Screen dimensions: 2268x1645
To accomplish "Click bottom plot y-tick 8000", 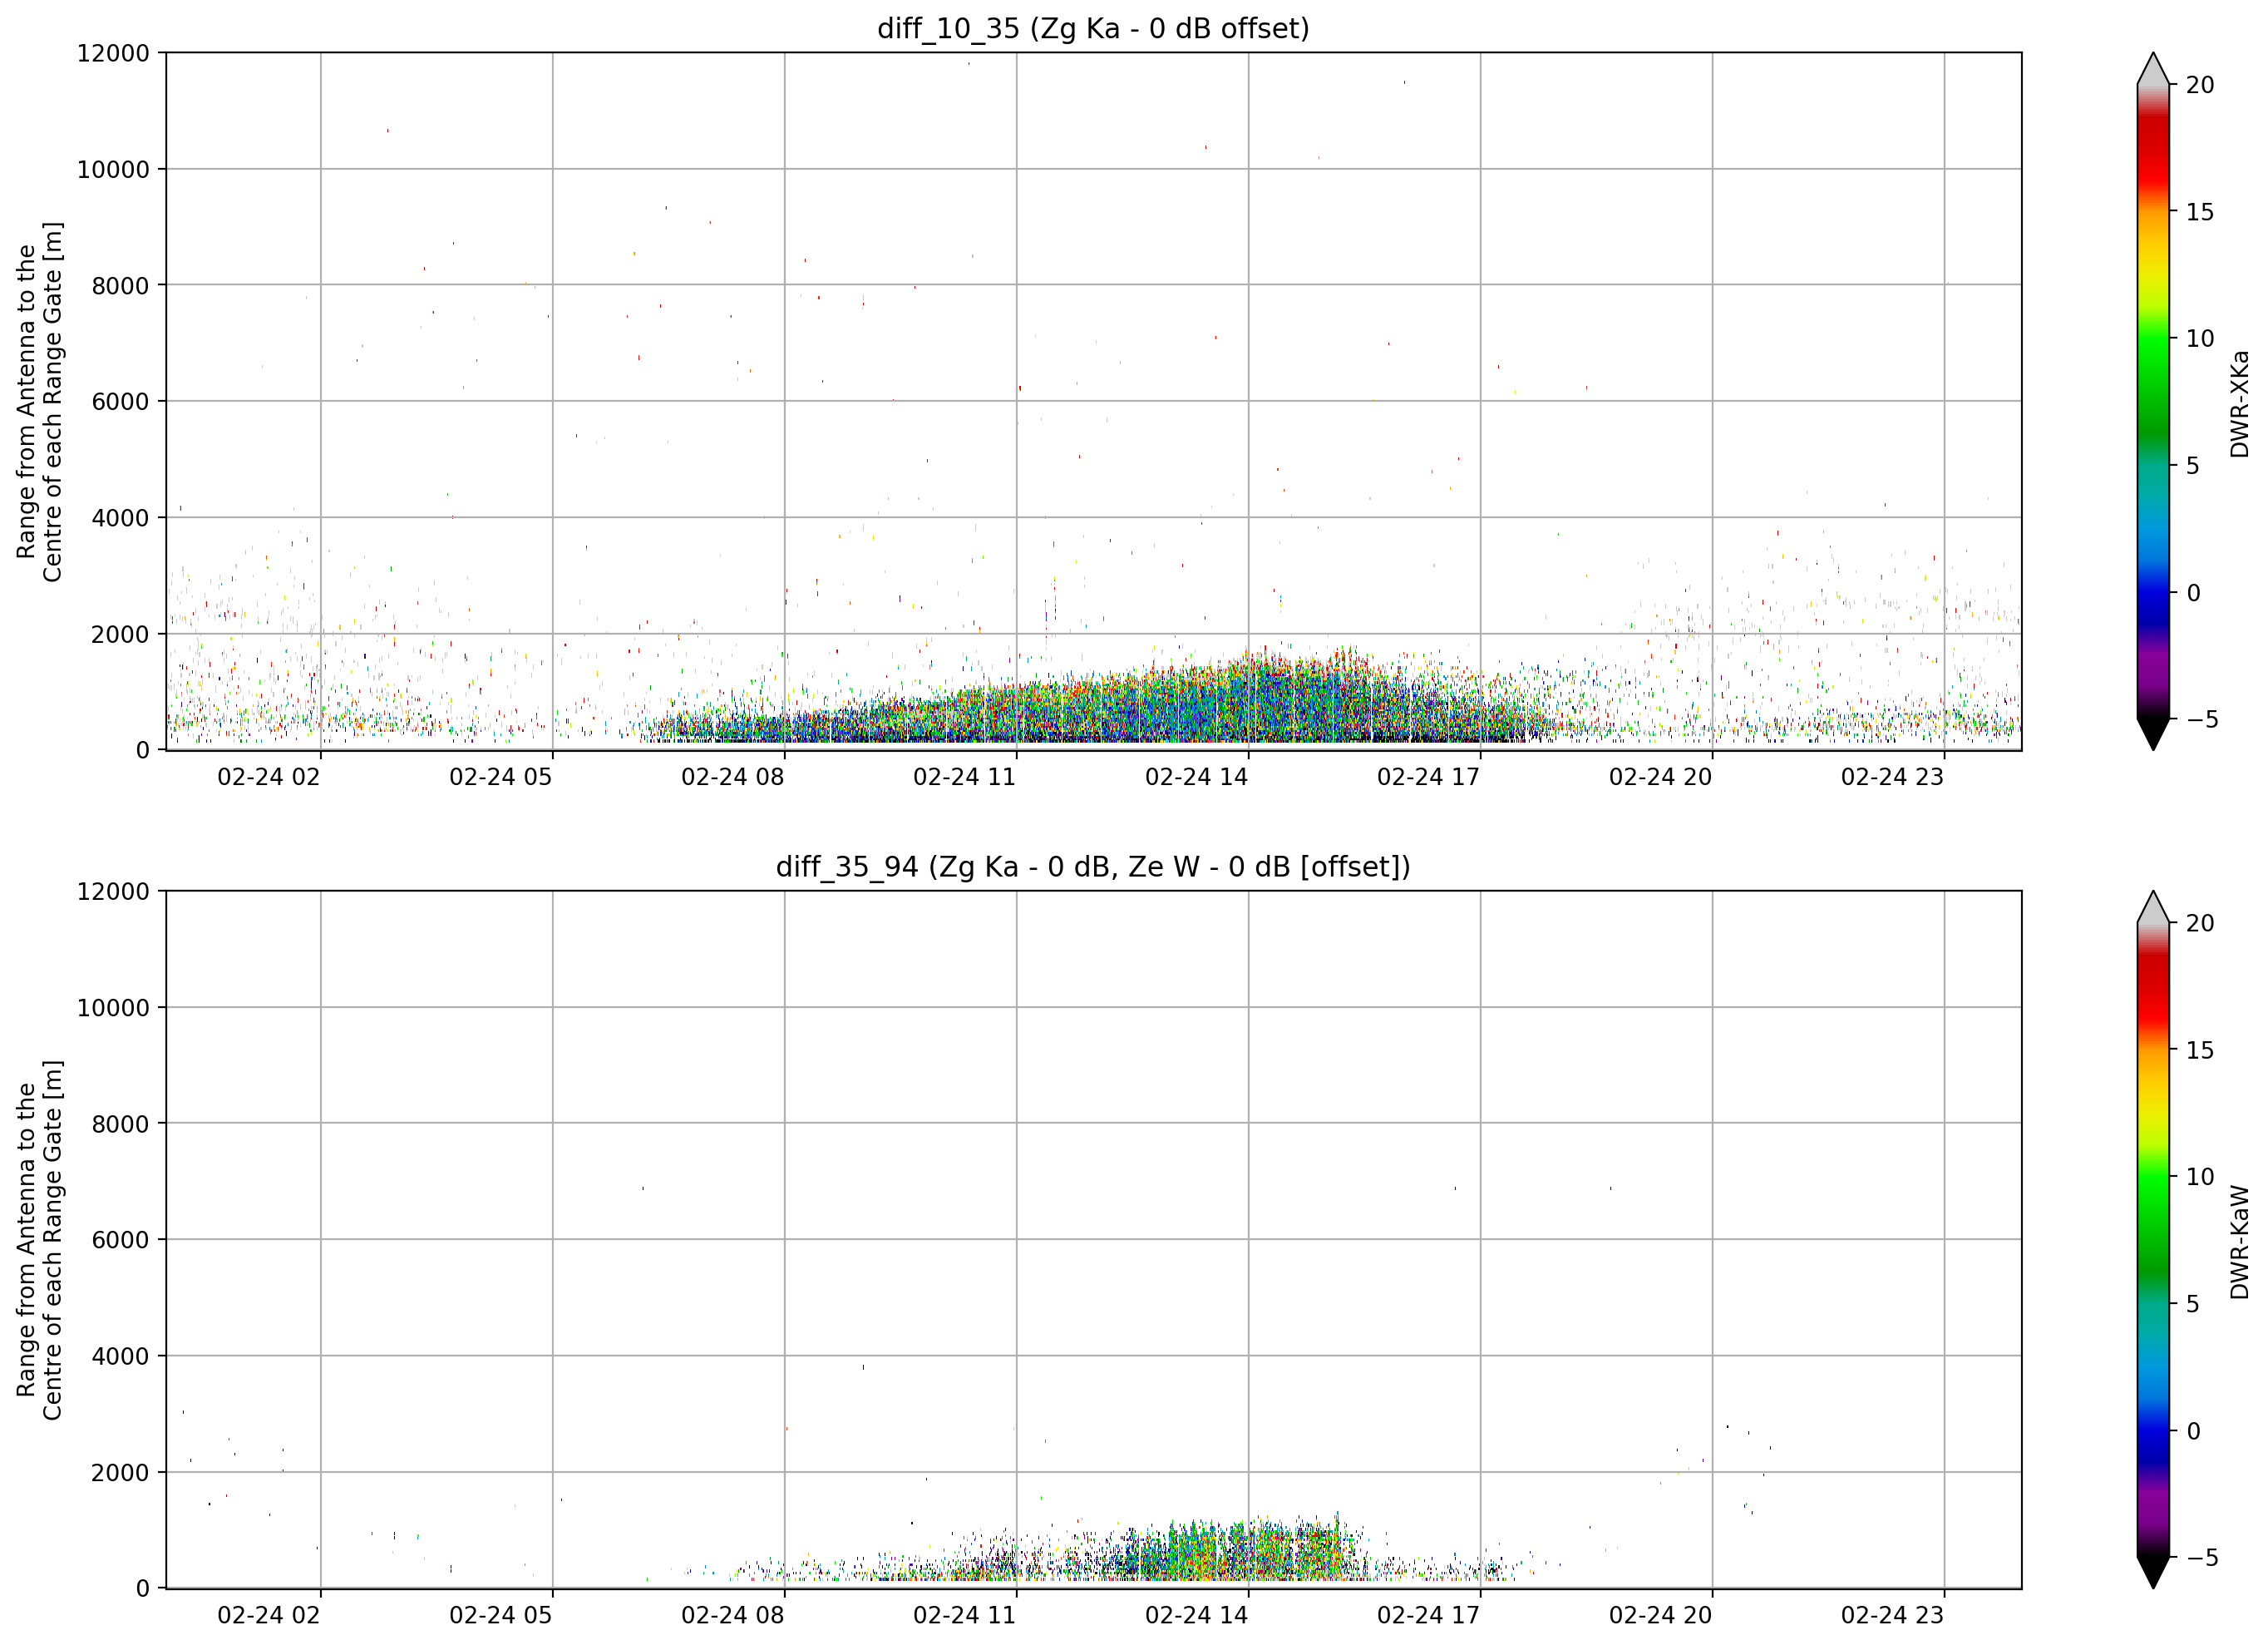I will pyautogui.click(x=120, y=1124).
